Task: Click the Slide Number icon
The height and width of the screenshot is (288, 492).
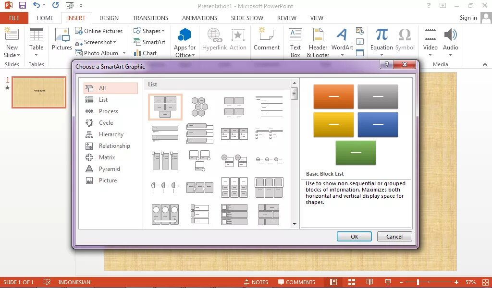Action: 360,42
